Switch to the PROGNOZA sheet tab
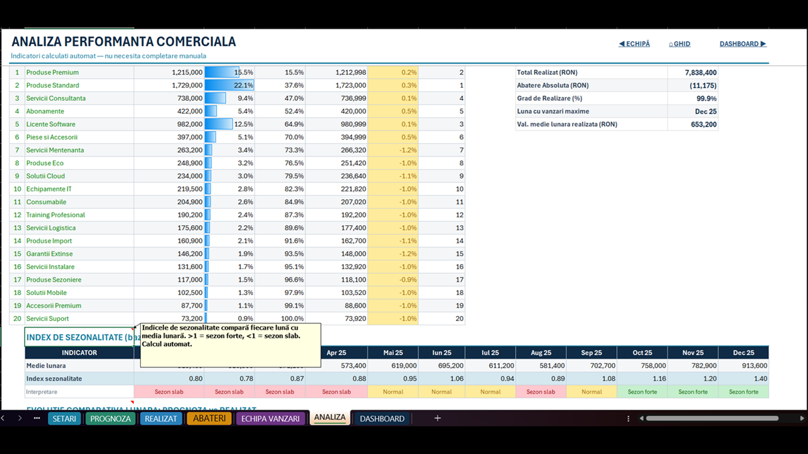808x454 pixels. point(110,419)
